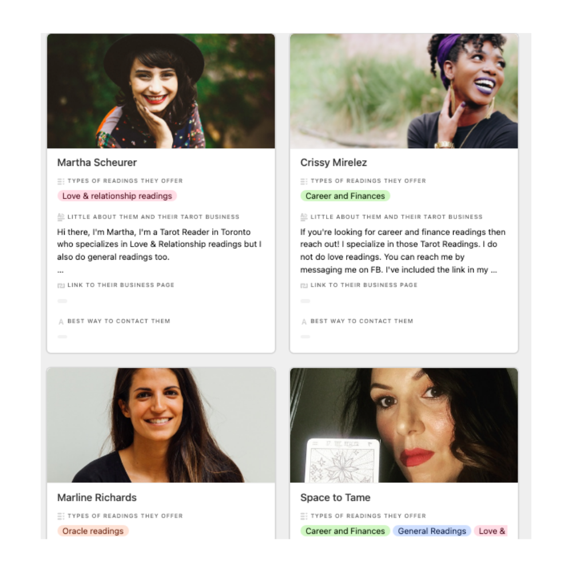
Task: Click the multi-select icon on Marline's card
Action: click(x=61, y=516)
